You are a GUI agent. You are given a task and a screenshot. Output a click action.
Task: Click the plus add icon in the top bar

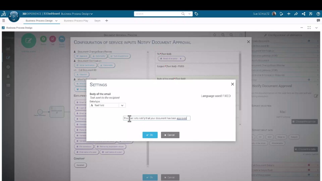(x=289, y=14)
